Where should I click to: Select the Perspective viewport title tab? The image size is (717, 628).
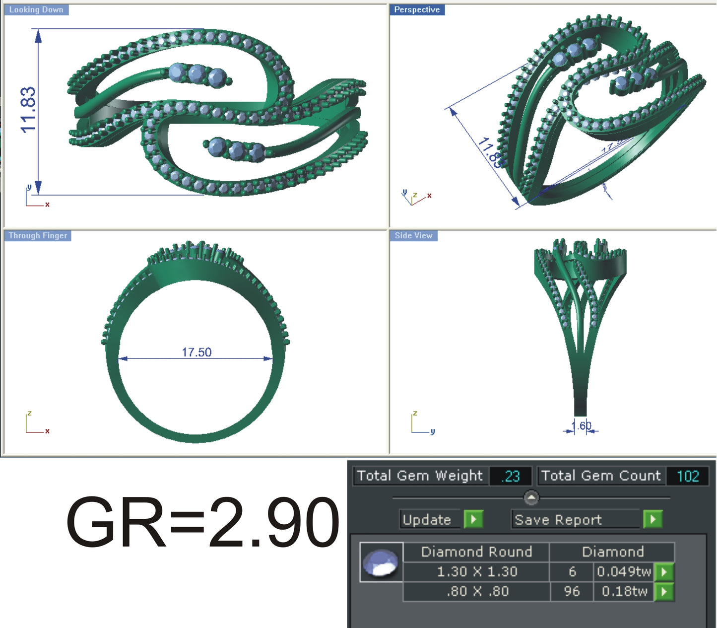417,9
